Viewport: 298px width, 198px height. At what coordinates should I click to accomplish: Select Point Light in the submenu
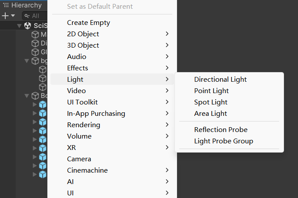tap(211, 91)
